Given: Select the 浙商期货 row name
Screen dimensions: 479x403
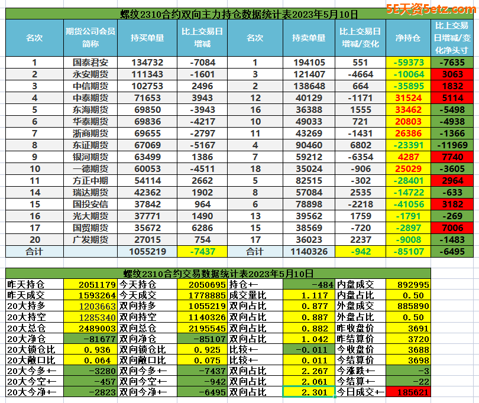Looking at the screenshot, I should click(90, 134).
